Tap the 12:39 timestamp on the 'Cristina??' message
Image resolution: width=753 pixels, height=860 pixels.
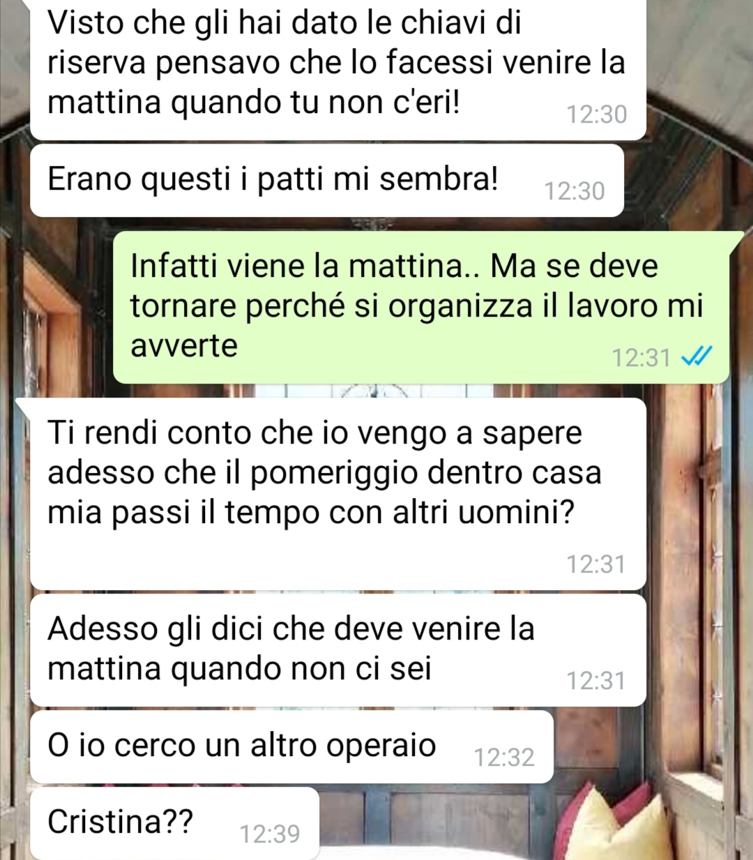270,833
